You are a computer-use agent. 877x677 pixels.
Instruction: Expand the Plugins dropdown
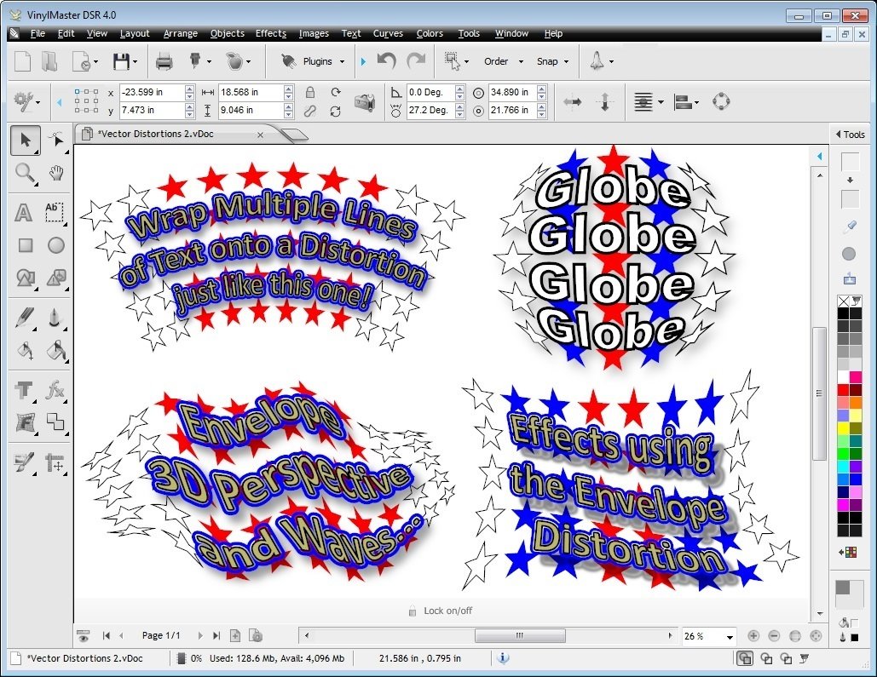[316, 61]
